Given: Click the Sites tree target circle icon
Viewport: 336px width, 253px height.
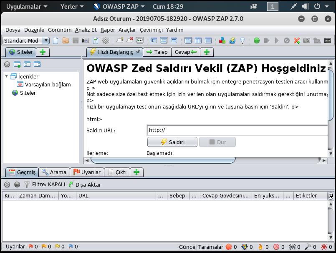Looking at the screenshot, I should [x=7, y=64].
